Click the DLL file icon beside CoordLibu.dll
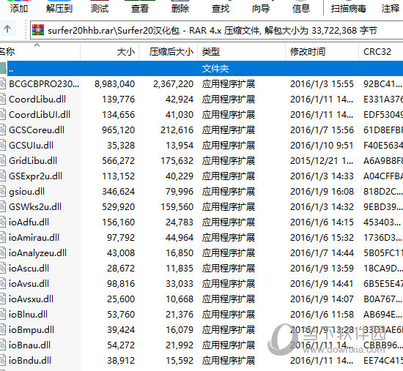Image resolution: width=403 pixels, height=371 pixels. click(x=3, y=100)
